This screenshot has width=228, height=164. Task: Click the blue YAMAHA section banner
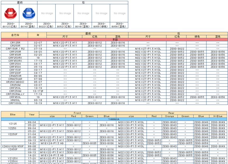[x=114, y=119]
